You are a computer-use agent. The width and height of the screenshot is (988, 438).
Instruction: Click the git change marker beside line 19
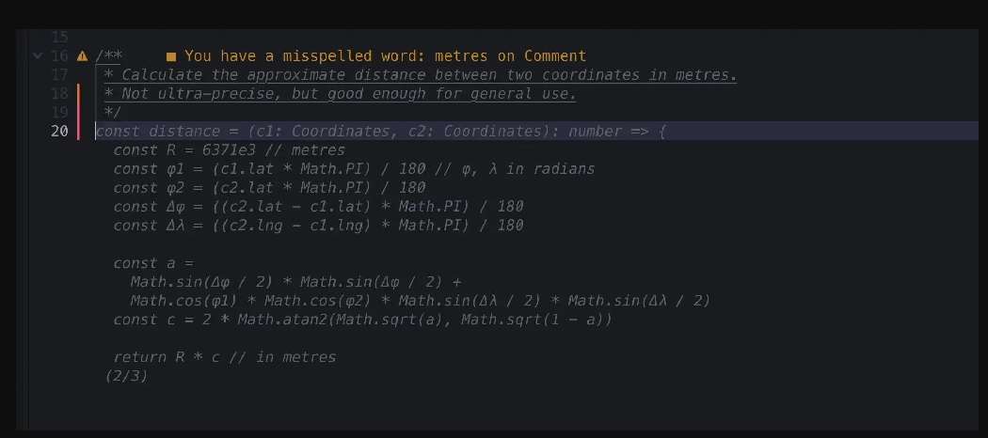coord(79,113)
